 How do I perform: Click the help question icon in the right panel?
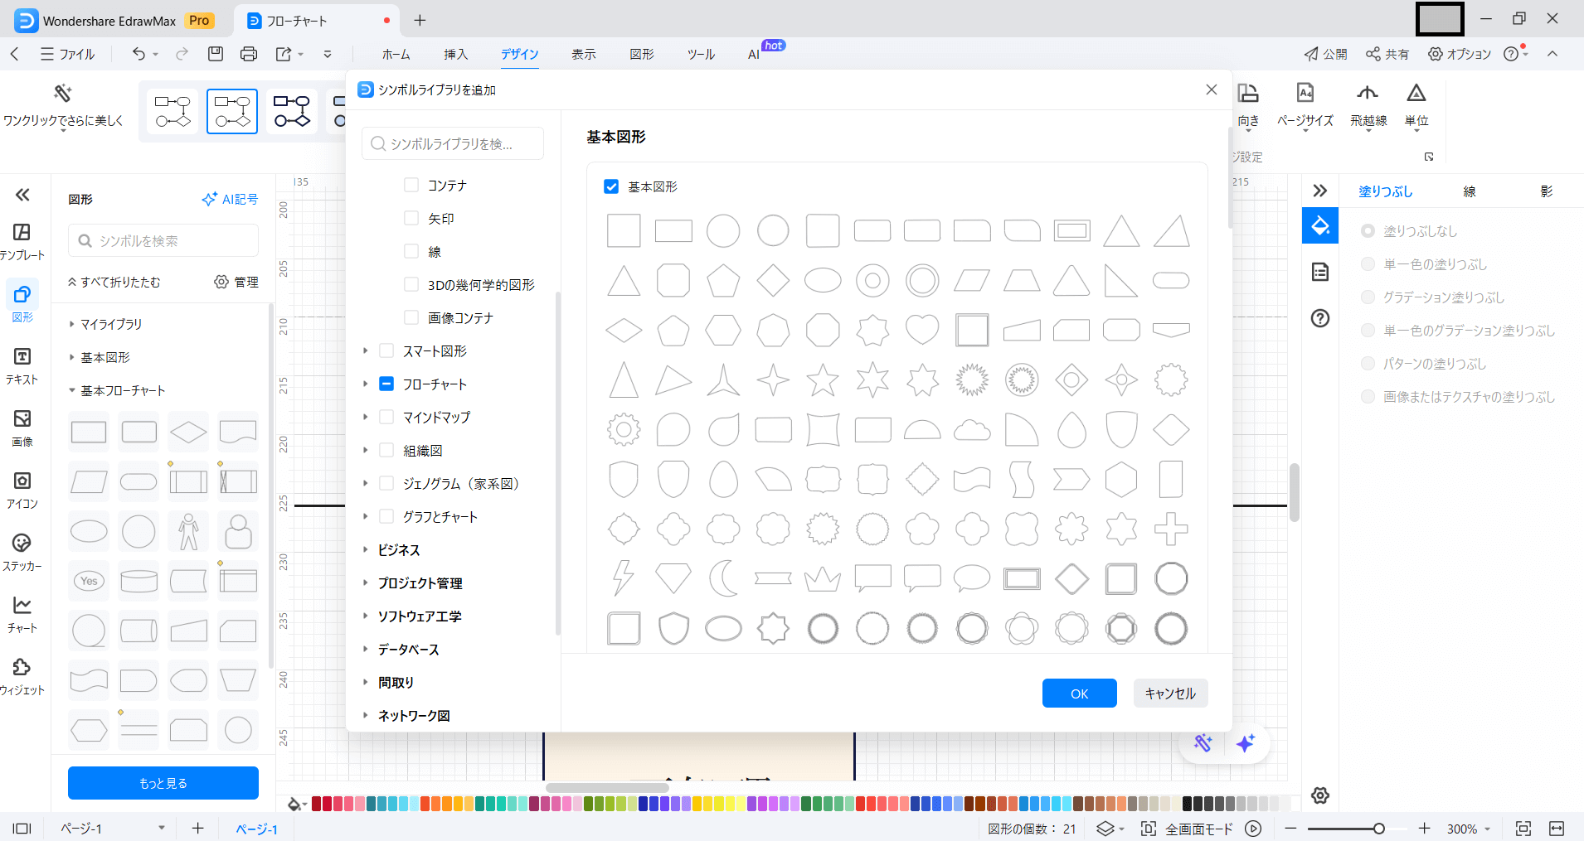tap(1320, 318)
